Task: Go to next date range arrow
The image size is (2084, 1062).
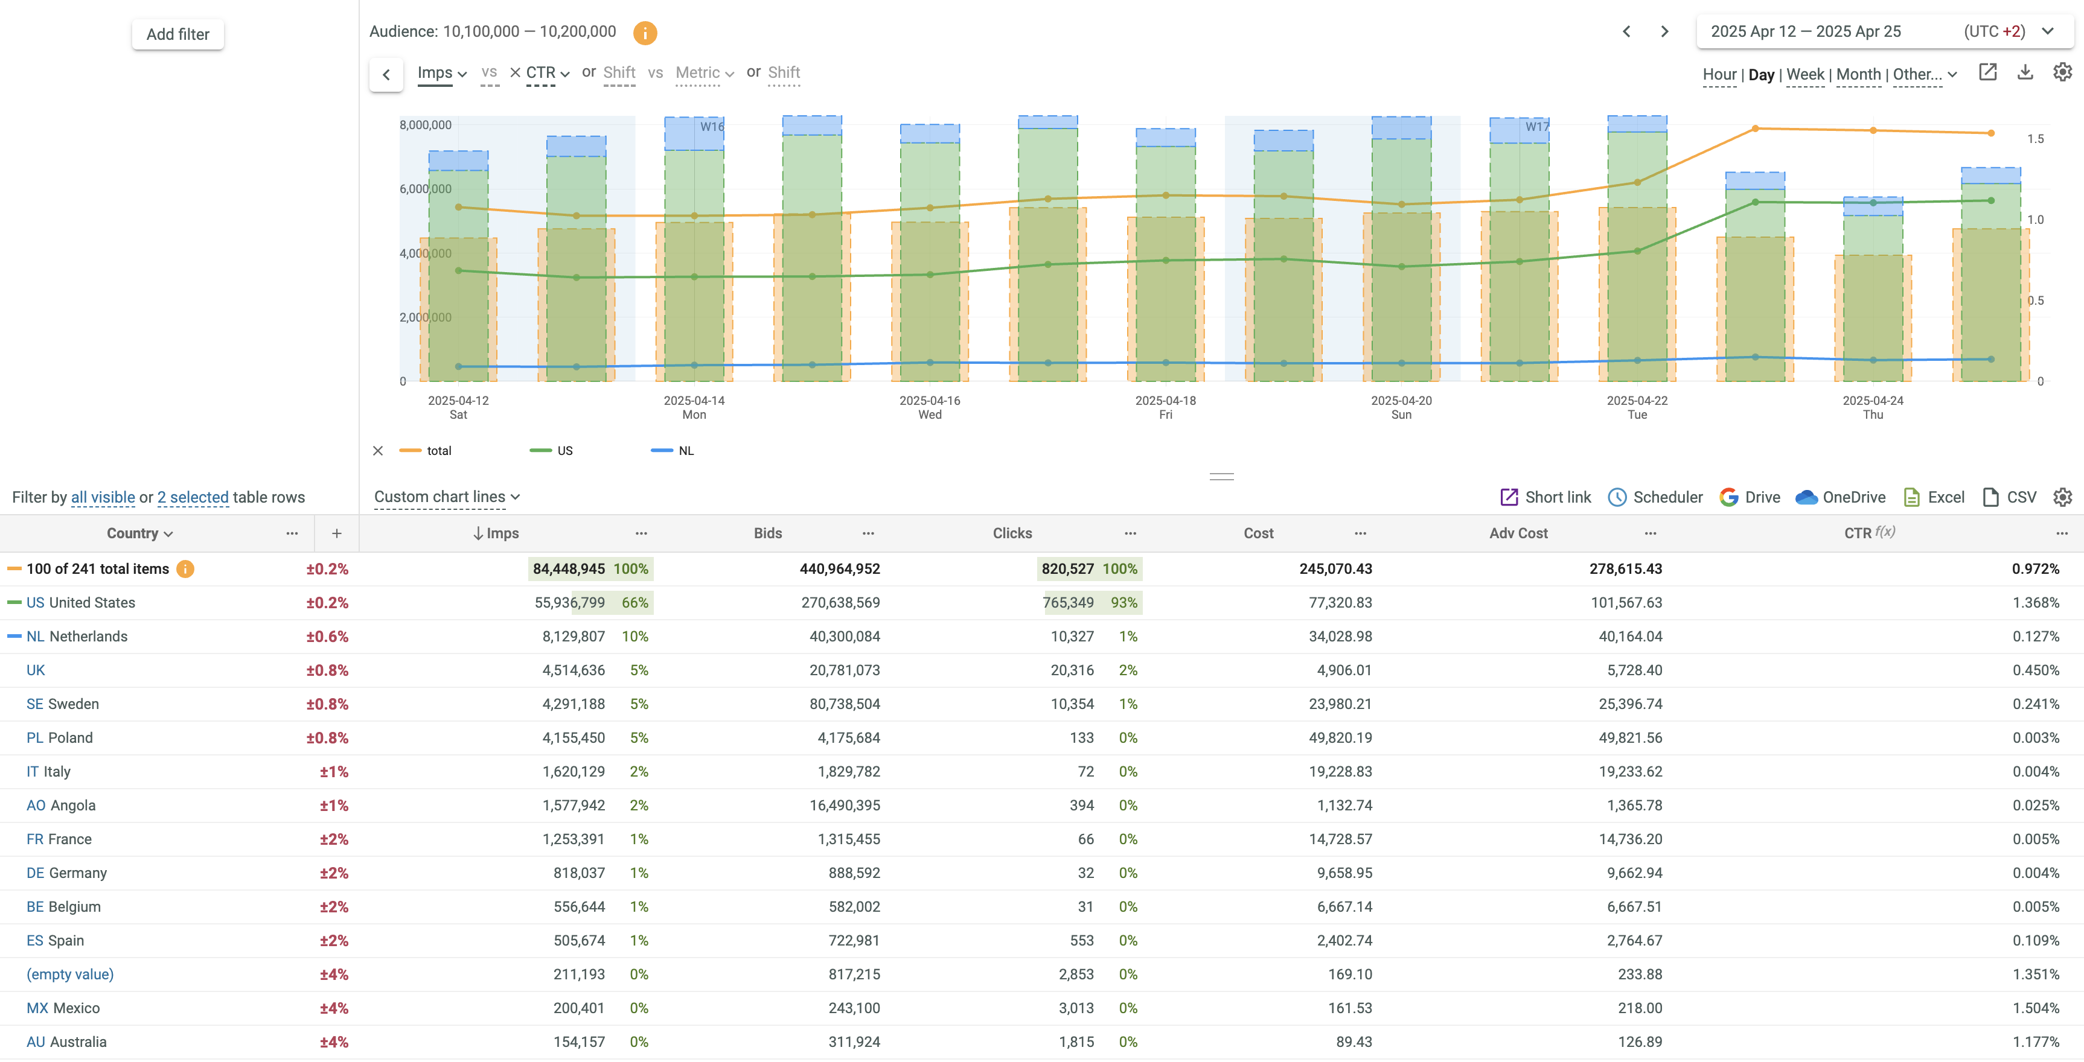Action: 1664,31
